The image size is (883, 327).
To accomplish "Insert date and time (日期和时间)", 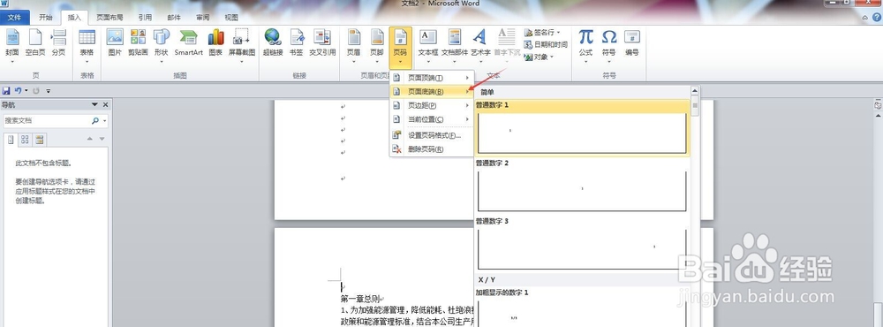I will [x=546, y=44].
